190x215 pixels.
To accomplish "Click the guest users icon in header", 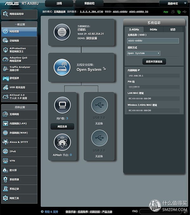I will tap(173, 12).
